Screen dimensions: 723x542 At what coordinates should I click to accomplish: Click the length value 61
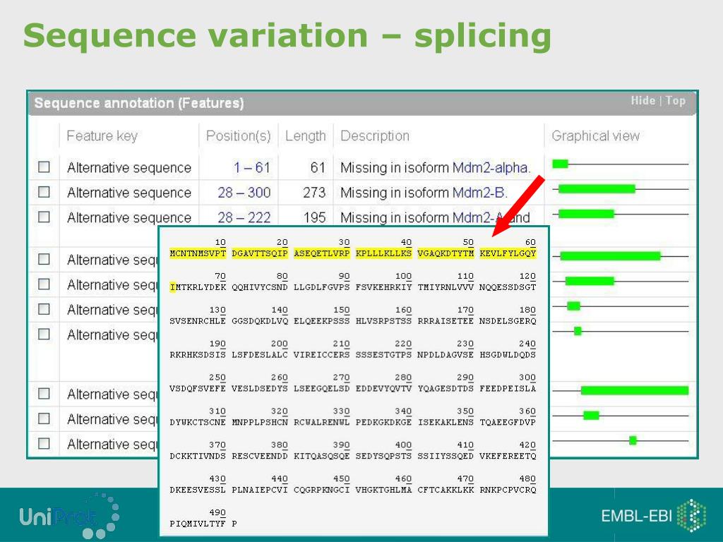tap(318, 168)
